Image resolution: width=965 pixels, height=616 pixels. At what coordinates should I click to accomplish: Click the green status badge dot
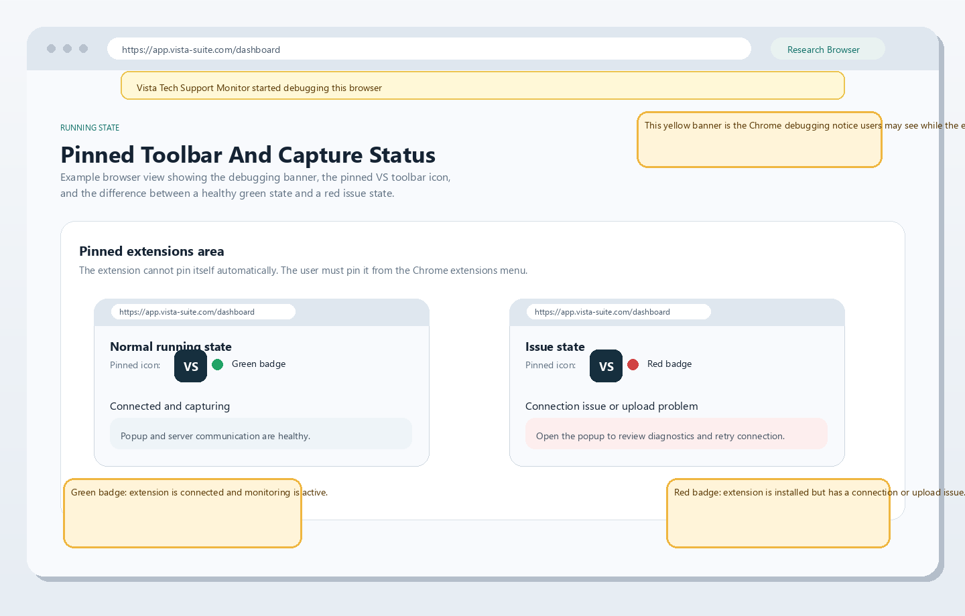pyautogui.click(x=217, y=364)
